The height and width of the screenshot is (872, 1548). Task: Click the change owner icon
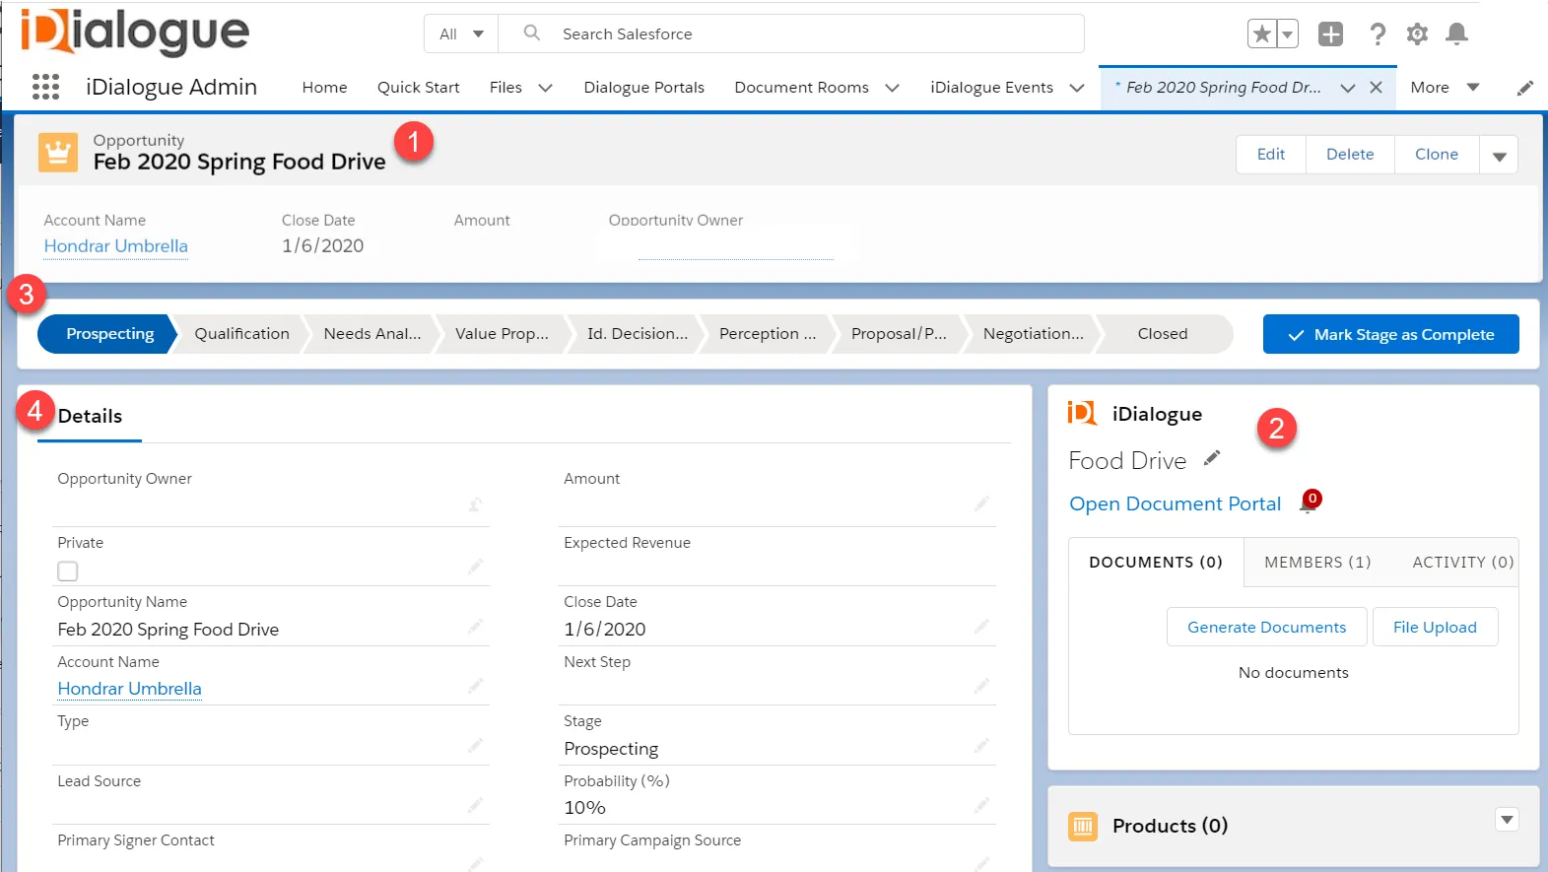click(475, 504)
